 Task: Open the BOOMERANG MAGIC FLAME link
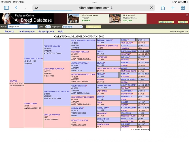tap(83, 74)
